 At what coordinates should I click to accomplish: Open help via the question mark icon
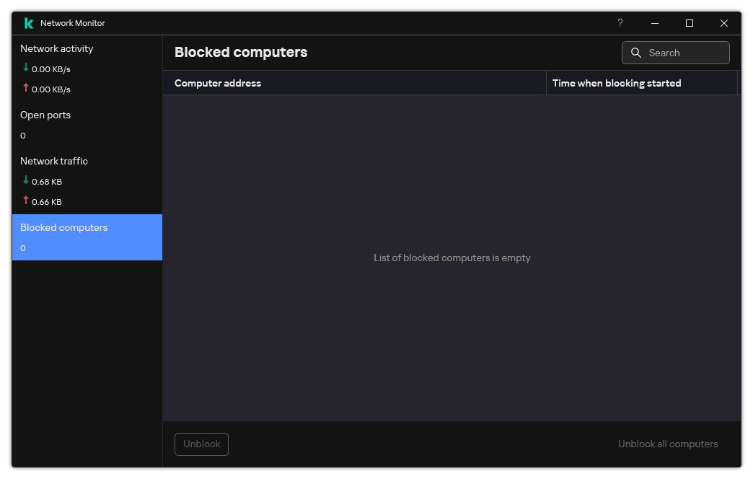click(620, 23)
